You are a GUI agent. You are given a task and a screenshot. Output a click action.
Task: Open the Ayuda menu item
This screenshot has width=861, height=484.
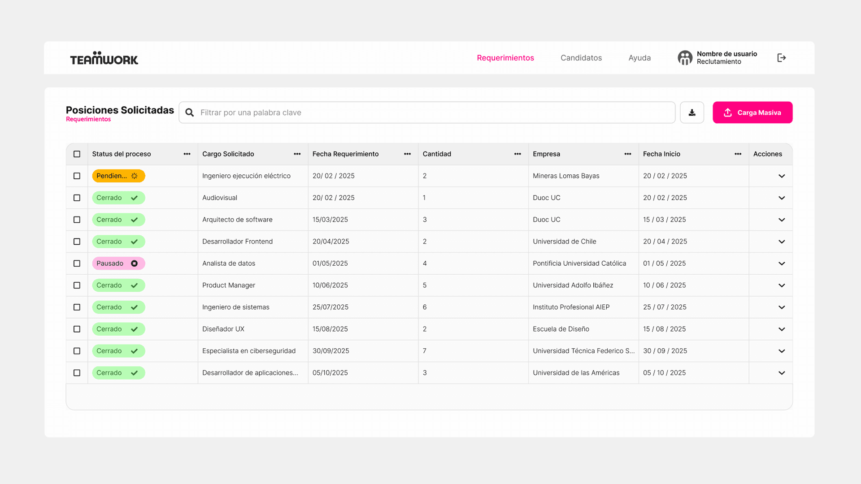click(x=639, y=58)
